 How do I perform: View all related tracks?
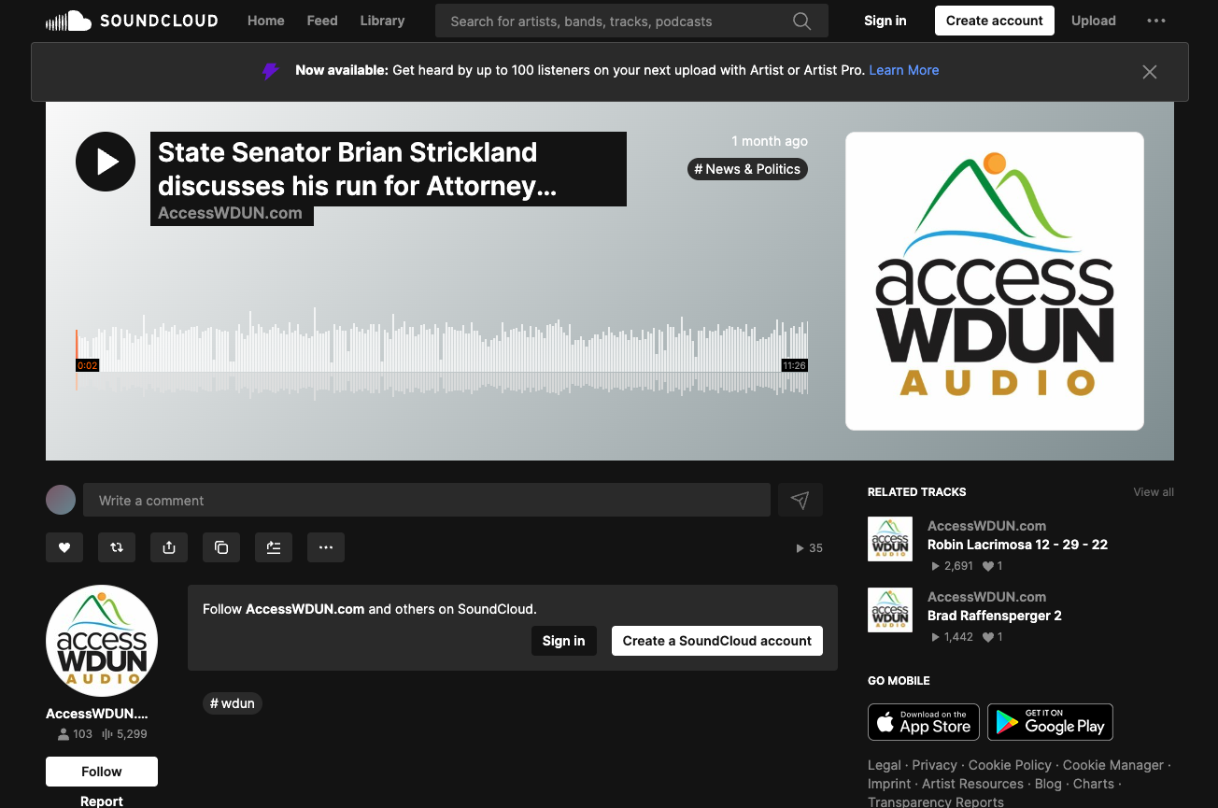point(1154,492)
